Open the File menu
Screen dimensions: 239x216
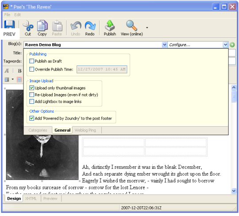tap(7, 15)
